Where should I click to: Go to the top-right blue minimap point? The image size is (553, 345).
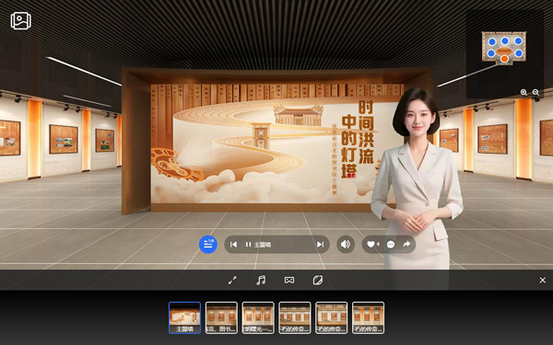coord(518,40)
